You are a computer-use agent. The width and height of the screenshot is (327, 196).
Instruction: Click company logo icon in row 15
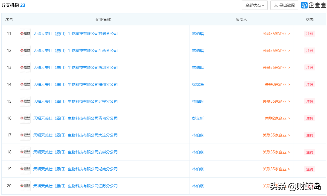(x=25, y=101)
